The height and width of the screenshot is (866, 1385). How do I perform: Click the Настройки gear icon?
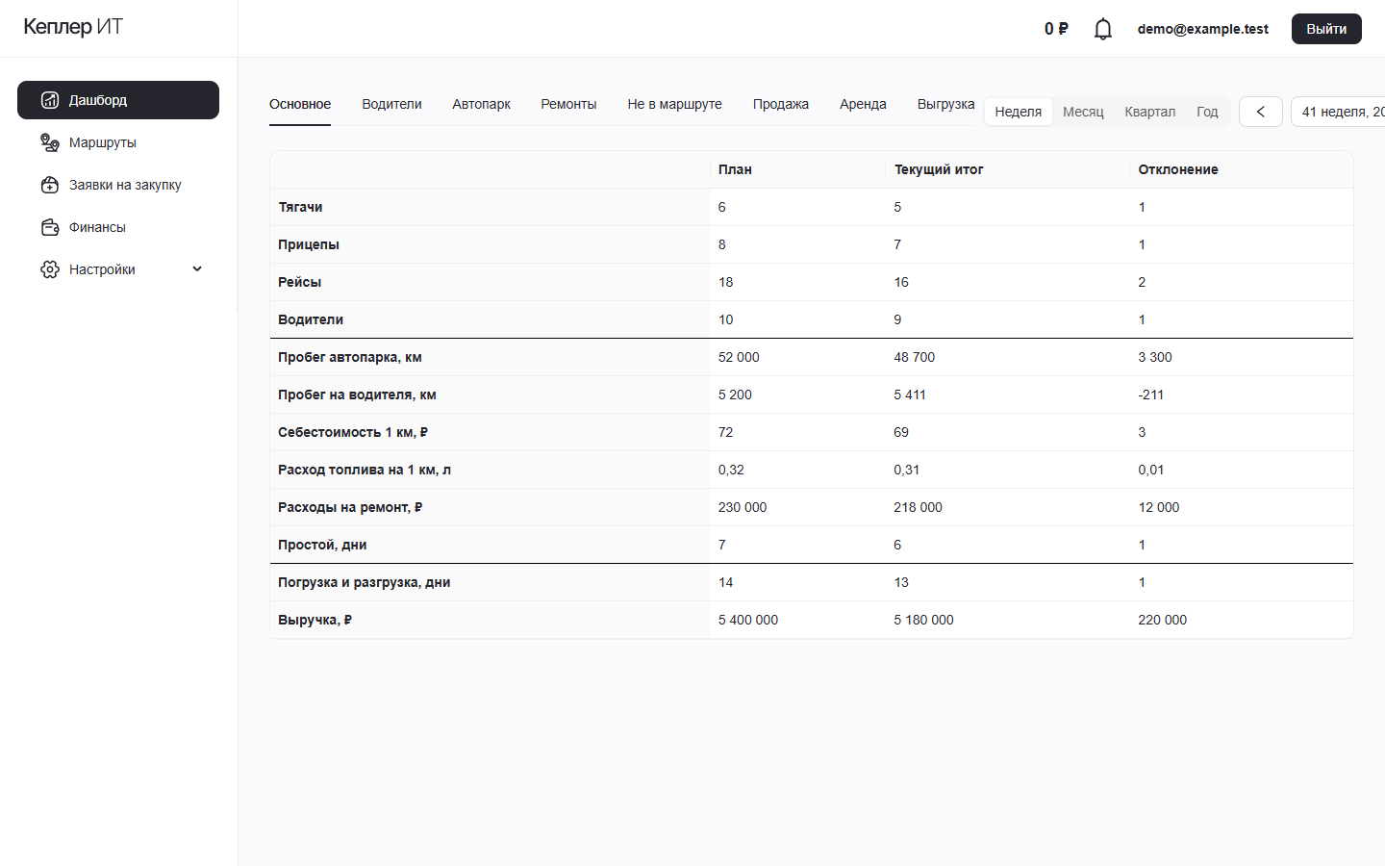click(50, 269)
